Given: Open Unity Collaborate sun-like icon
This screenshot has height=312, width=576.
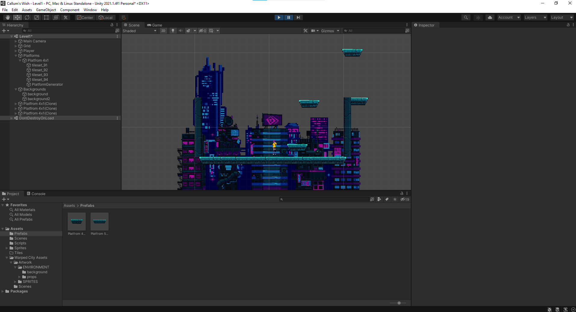Looking at the screenshot, I should (478, 17).
